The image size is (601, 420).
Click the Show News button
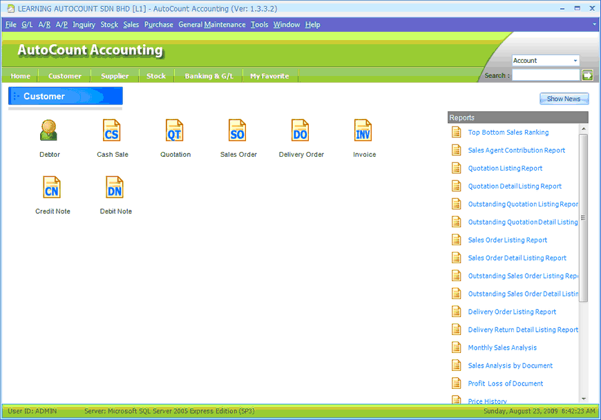[564, 99]
